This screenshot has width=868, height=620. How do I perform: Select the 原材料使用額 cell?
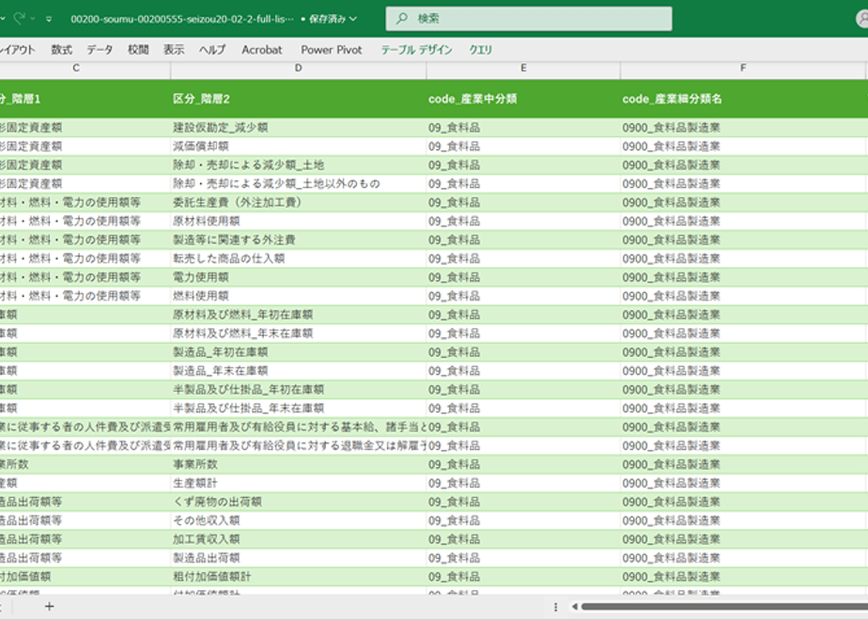(299, 221)
